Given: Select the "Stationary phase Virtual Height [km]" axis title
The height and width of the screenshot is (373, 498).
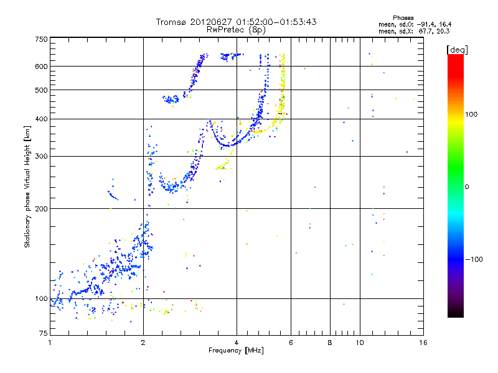Looking at the screenshot, I should point(27,186).
